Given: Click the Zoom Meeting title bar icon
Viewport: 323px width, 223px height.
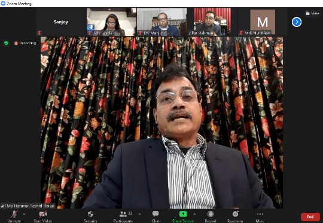Looking at the screenshot, I should click(x=3, y=4).
